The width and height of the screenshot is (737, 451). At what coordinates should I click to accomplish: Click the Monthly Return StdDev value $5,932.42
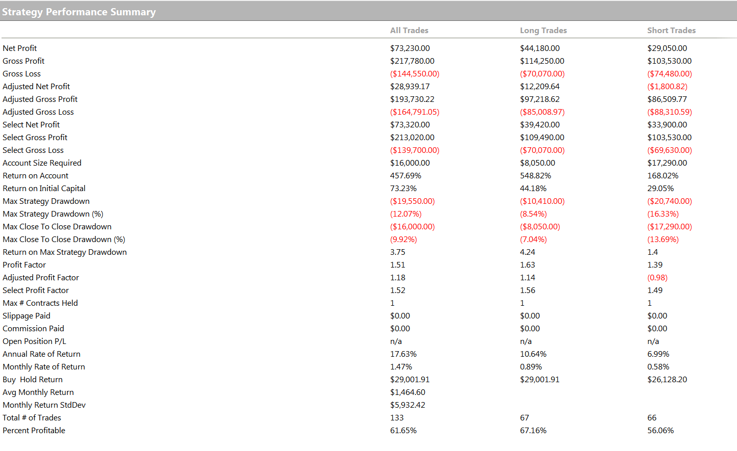coord(407,405)
